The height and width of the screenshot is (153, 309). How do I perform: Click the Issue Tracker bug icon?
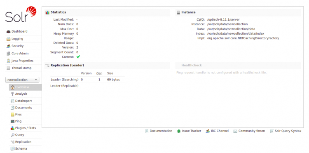pyautogui.click(x=179, y=131)
